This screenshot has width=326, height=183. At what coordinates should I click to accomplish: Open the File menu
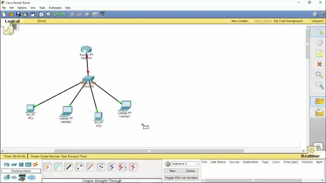(4, 8)
